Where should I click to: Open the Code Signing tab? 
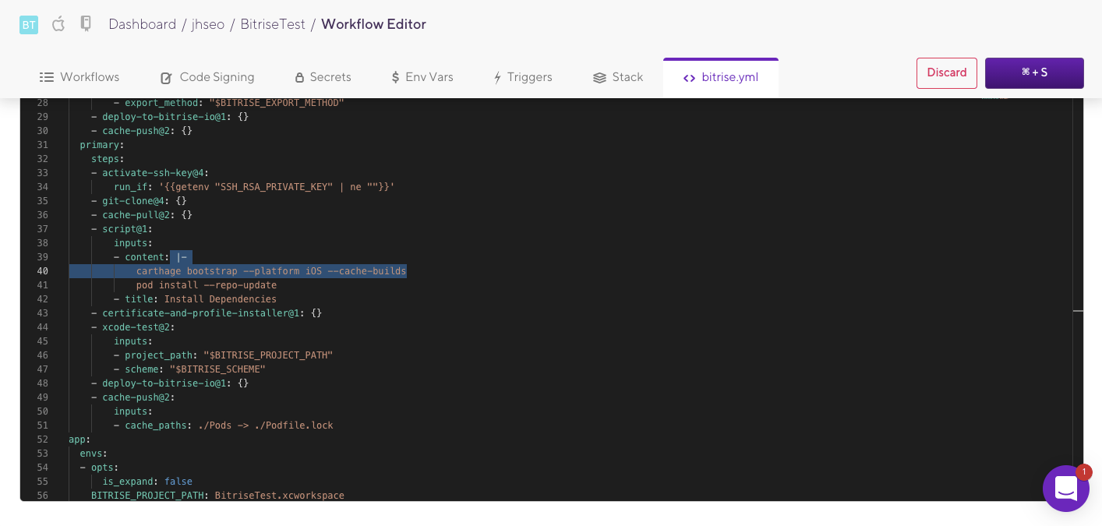pyautogui.click(x=207, y=77)
